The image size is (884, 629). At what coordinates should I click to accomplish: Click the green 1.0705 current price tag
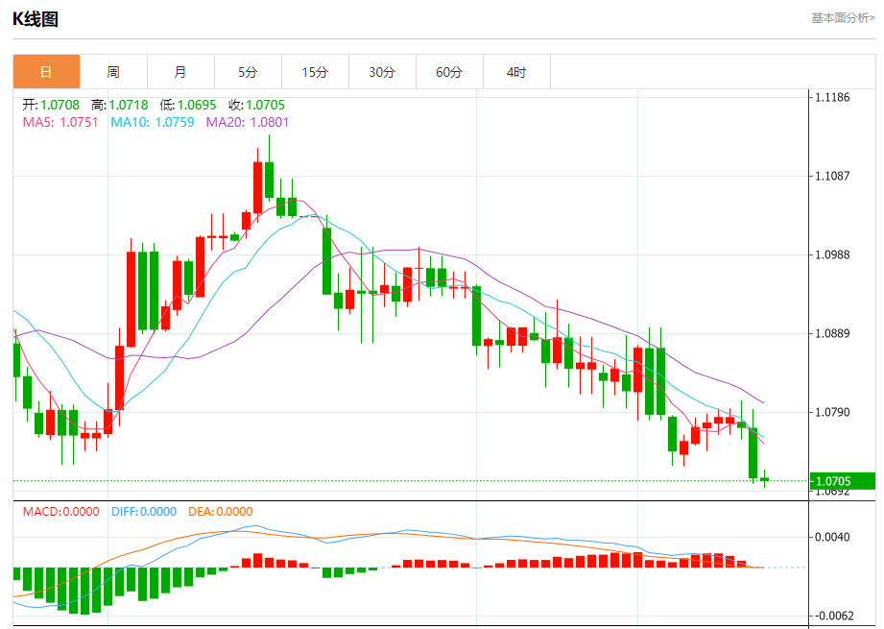(843, 481)
